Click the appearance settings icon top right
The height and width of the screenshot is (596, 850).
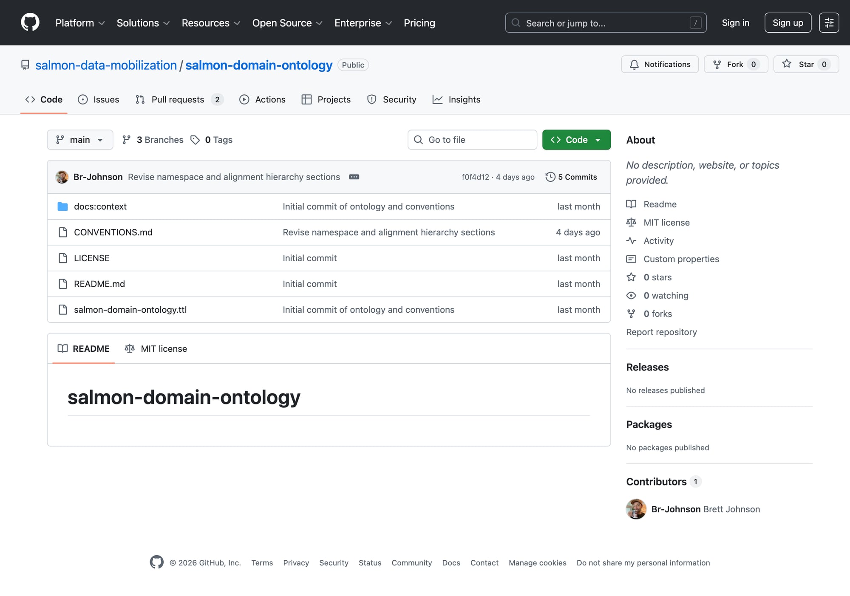pos(829,23)
